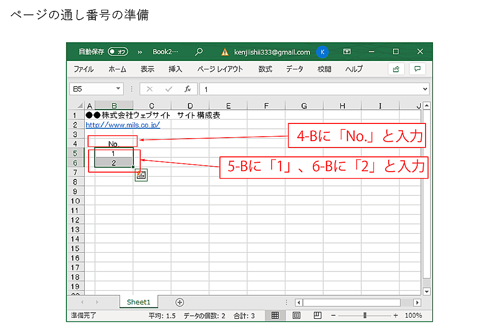Click the search magnifier icon in title bar
The width and height of the screenshot is (492, 328).
pyautogui.click(x=199, y=52)
